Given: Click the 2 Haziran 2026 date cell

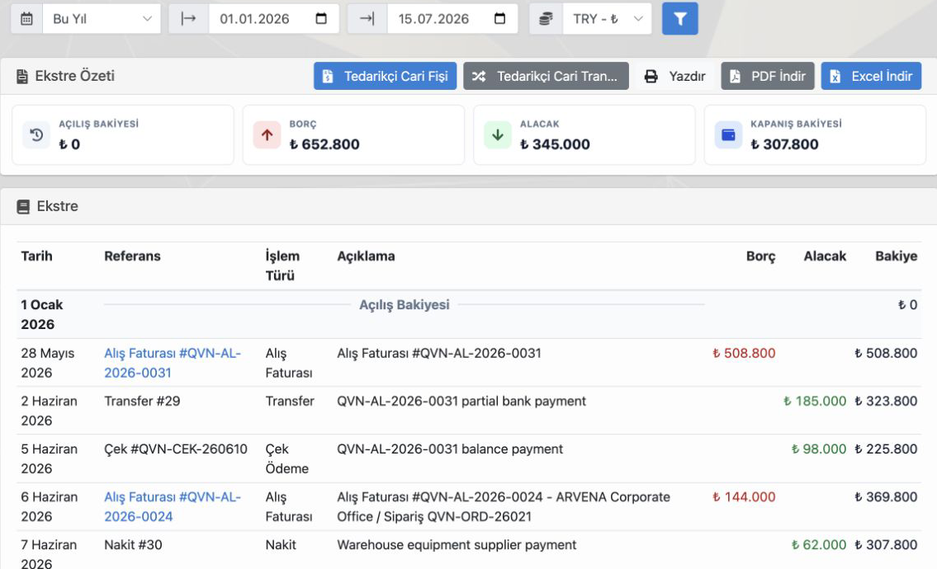Looking at the screenshot, I should pyautogui.click(x=49, y=411).
